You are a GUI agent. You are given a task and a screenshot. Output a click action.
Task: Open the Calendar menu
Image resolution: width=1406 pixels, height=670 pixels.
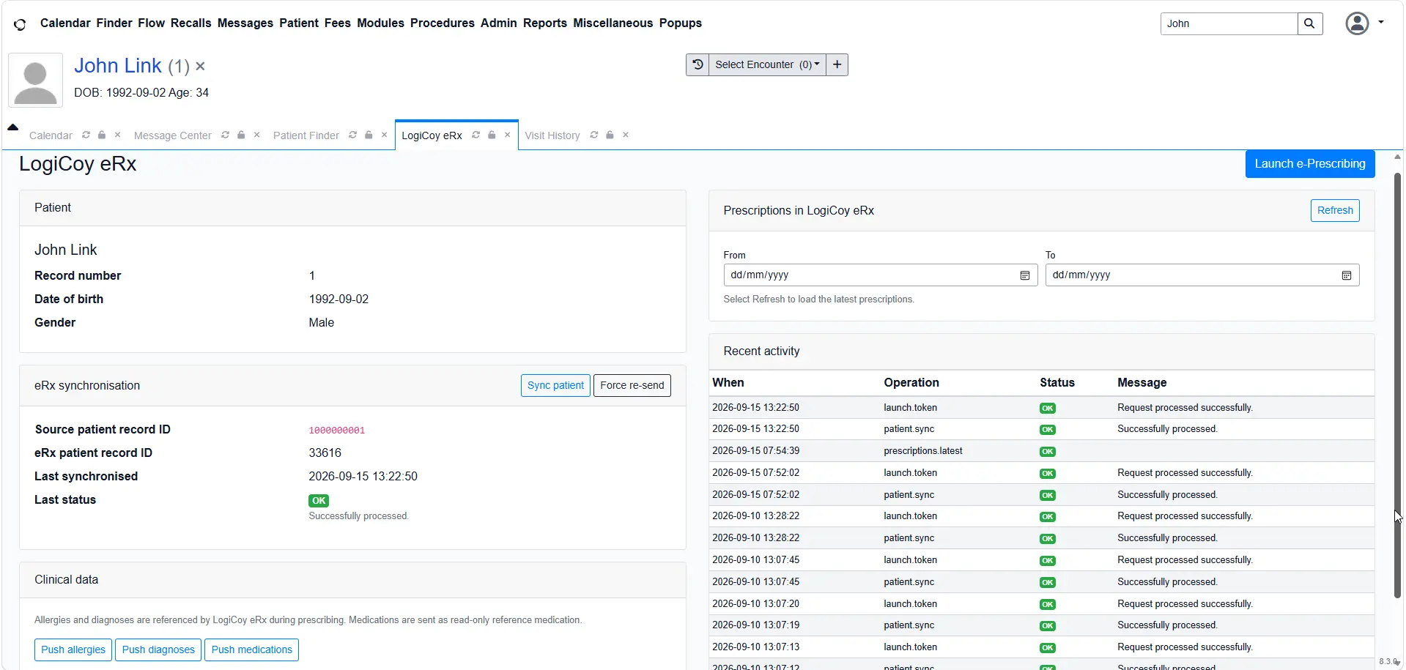pyautogui.click(x=65, y=23)
